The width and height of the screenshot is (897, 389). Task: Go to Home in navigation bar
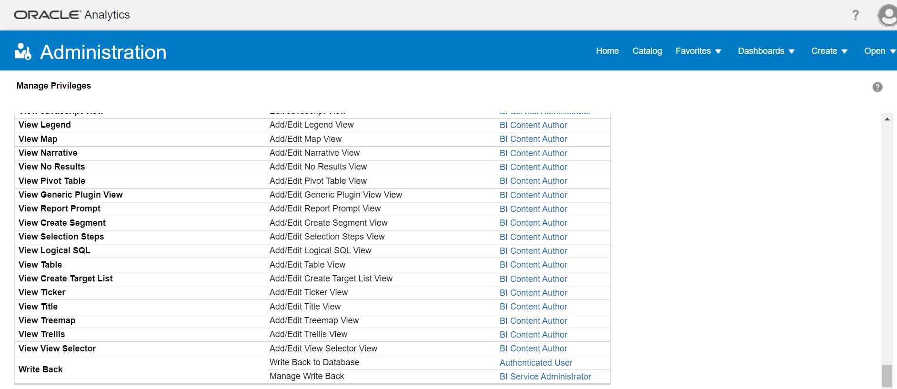pos(607,51)
